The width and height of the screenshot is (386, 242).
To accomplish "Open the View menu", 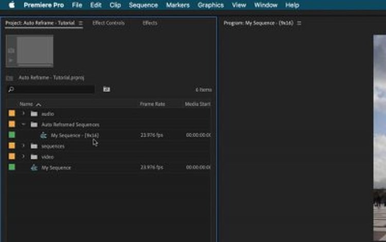I will click(x=239, y=5).
